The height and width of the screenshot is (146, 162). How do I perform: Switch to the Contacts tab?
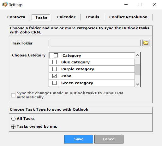(x=16, y=17)
